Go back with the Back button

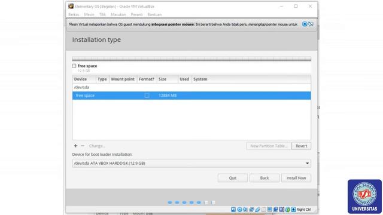coord(265,178)
